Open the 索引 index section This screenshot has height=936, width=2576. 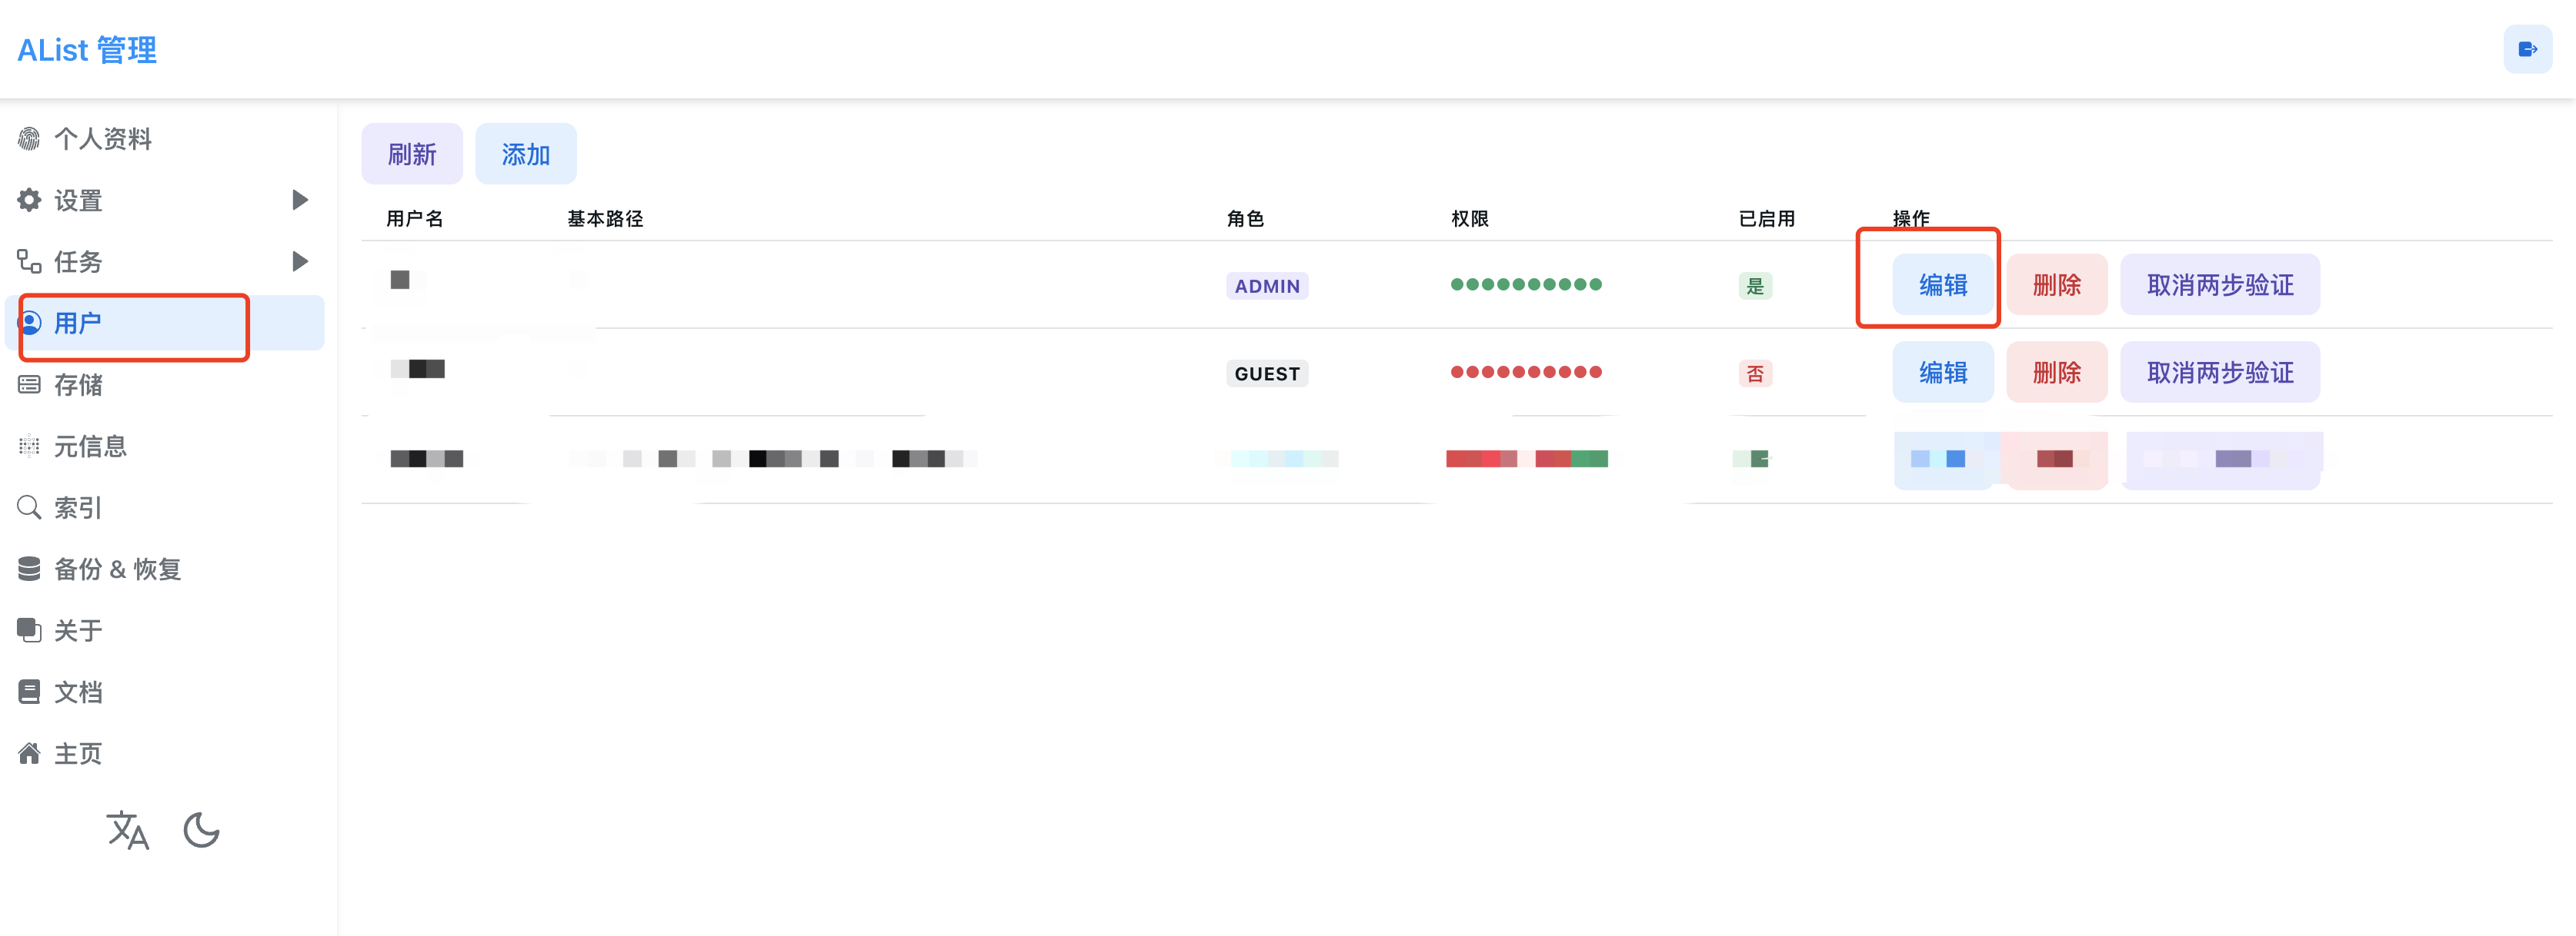coord(77,507)
